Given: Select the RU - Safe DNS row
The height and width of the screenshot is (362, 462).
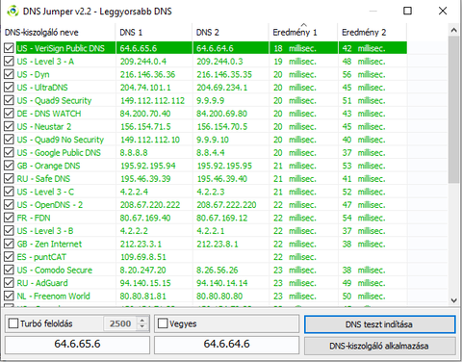Looking at the screenshot, I should [x=205, y=178].
